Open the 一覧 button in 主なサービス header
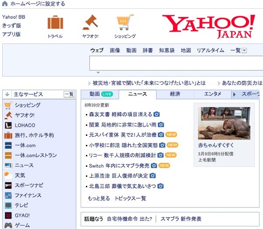Screen dimensions: 263x229 click(x=69, y=94)
